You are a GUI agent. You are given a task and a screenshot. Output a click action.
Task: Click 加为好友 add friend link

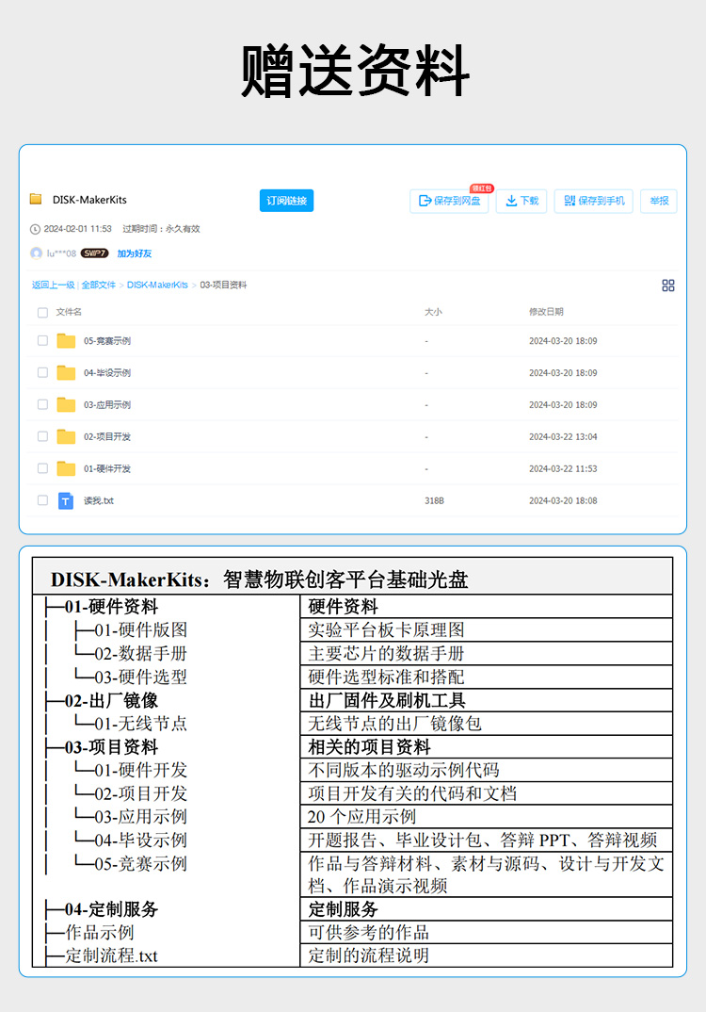(134, 253)
